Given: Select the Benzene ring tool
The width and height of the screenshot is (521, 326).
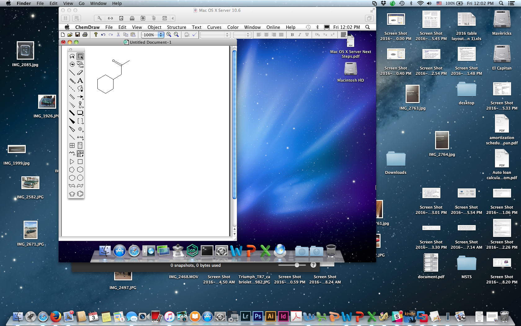Looking at the screenshot, I should click(x=80, y=194).
